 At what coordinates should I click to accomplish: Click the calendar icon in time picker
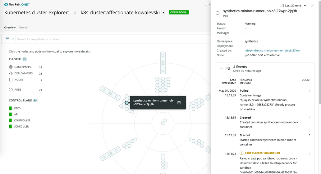282,6
